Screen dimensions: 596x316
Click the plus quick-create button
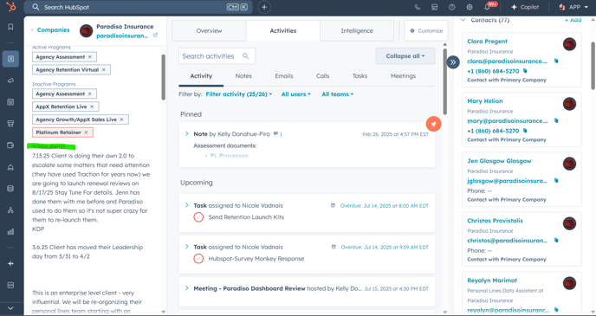(264, 7)
